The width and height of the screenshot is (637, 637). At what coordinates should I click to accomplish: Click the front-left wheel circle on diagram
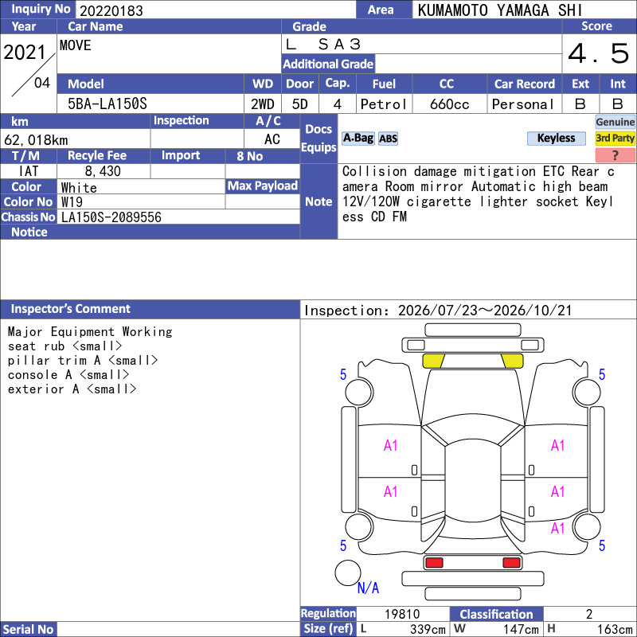click(359, 392)
